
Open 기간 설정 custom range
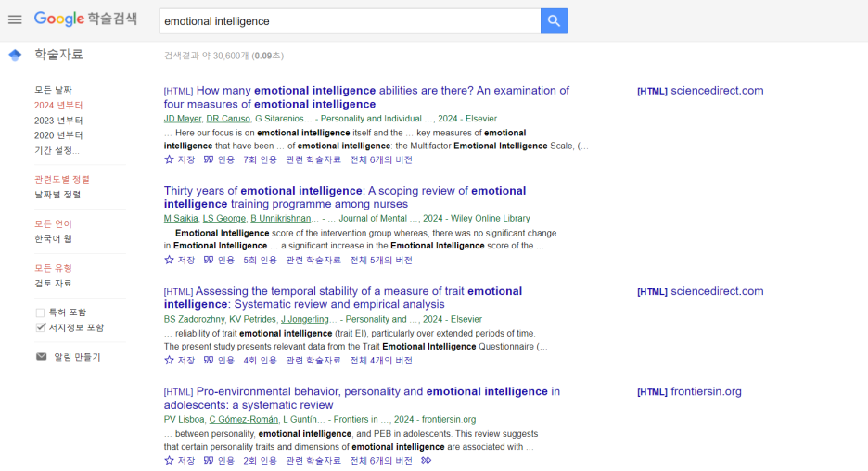[57, 150]
